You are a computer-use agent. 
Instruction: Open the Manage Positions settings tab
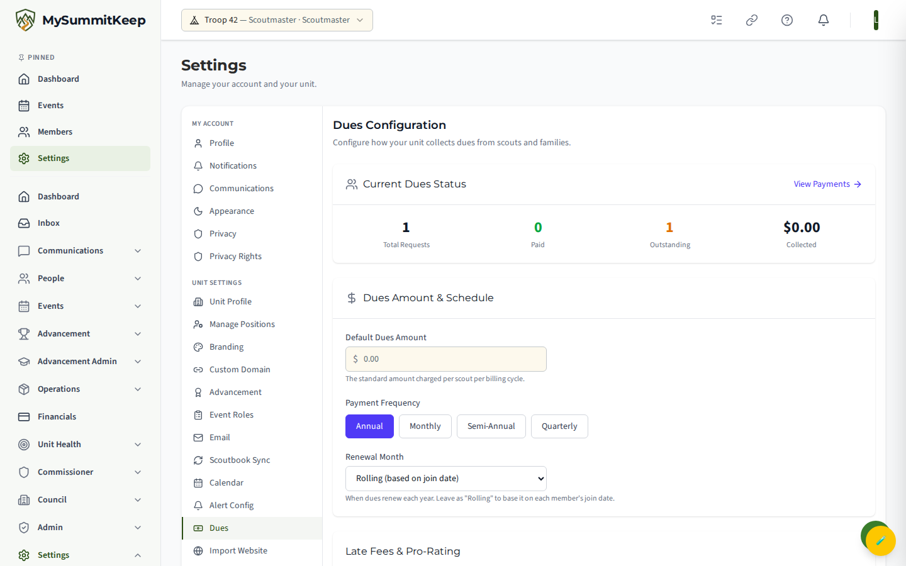(x=252, y=325)
